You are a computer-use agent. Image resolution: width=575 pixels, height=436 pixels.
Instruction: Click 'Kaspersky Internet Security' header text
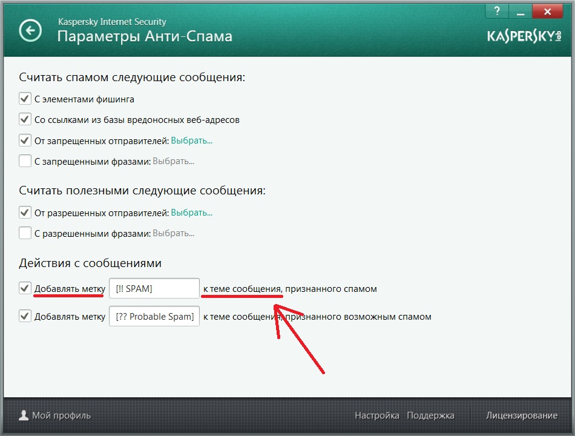click(112, 22)
